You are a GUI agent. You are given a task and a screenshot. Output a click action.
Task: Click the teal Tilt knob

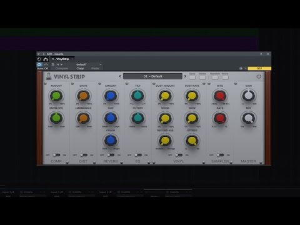pos(137,96)
